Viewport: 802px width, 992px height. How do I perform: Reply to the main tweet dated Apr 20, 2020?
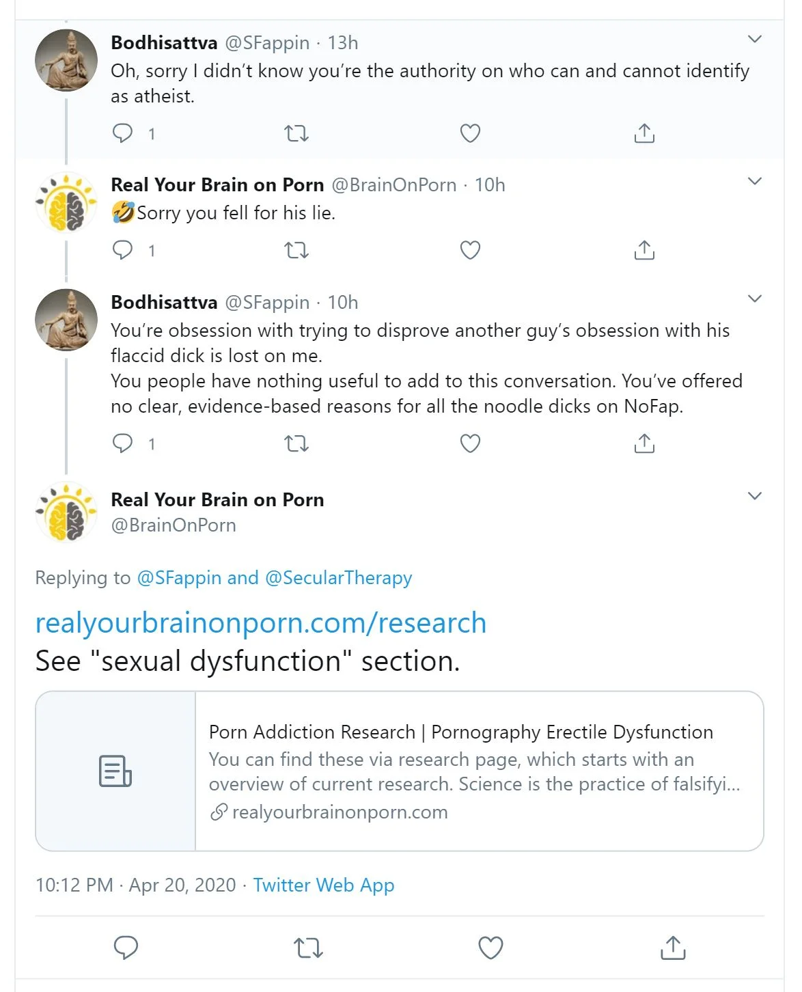tap(126, 948)
